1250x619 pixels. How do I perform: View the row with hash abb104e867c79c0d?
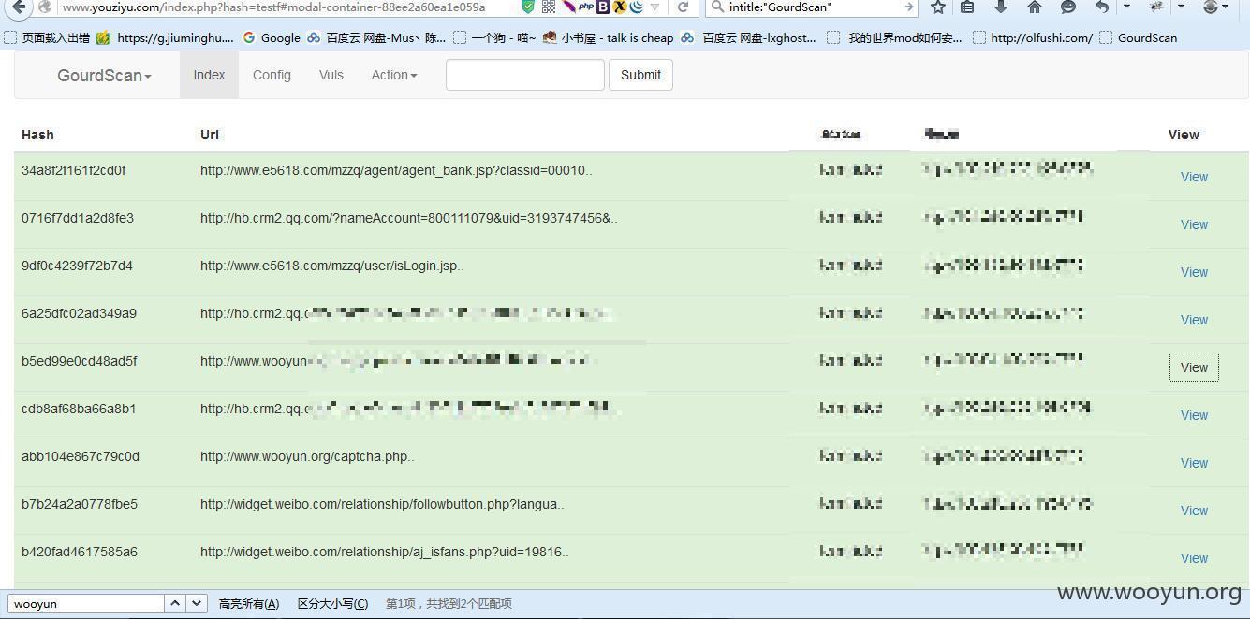pyautogui.click(x=1194, y=463)
